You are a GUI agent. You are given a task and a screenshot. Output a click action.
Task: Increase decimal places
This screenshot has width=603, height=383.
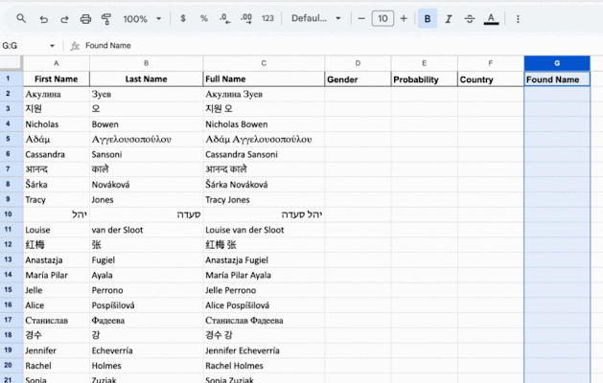246,18
